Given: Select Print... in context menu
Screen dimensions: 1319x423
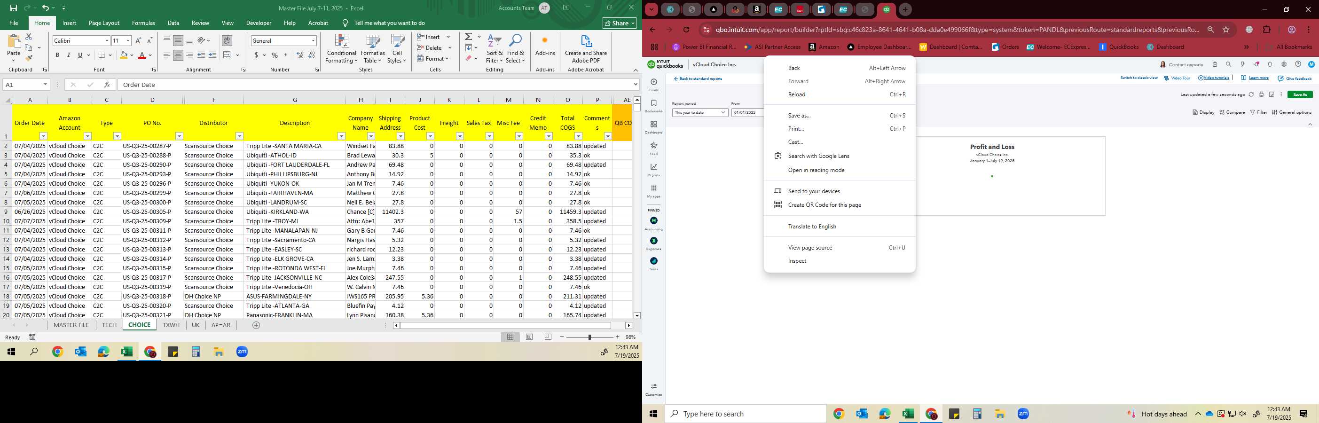Looking at the screenshot, I should tap(839, 128).
